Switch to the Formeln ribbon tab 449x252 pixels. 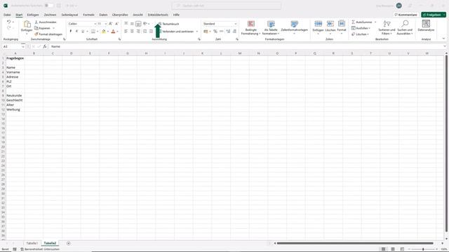(x=88, y=15)
